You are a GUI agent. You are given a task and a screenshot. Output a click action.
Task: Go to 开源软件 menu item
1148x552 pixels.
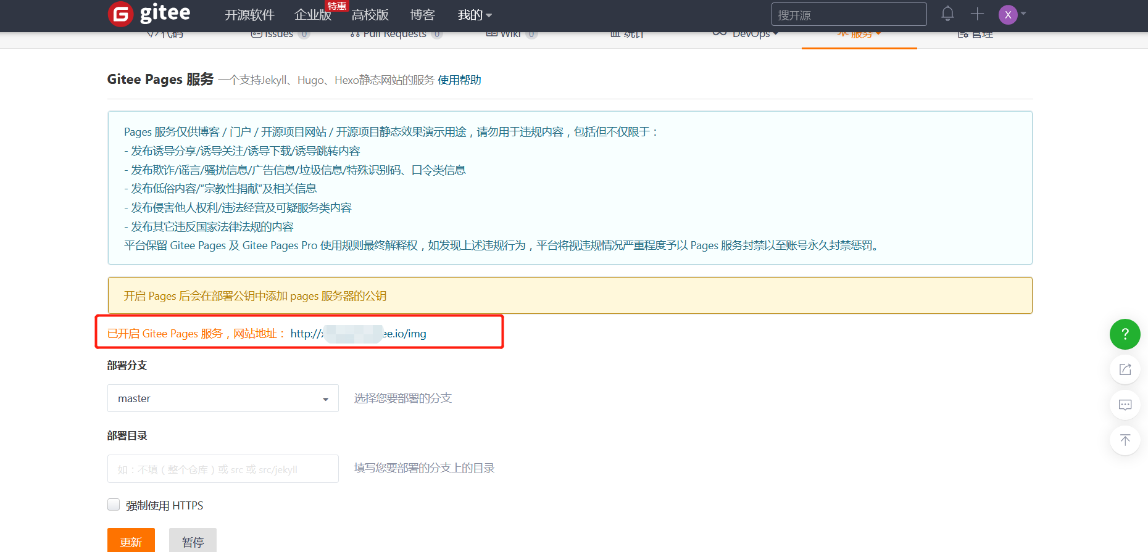pyautogui.click(x=249, y=15)
